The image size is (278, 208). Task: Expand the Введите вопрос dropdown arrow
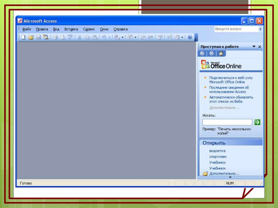pos(260,29)
